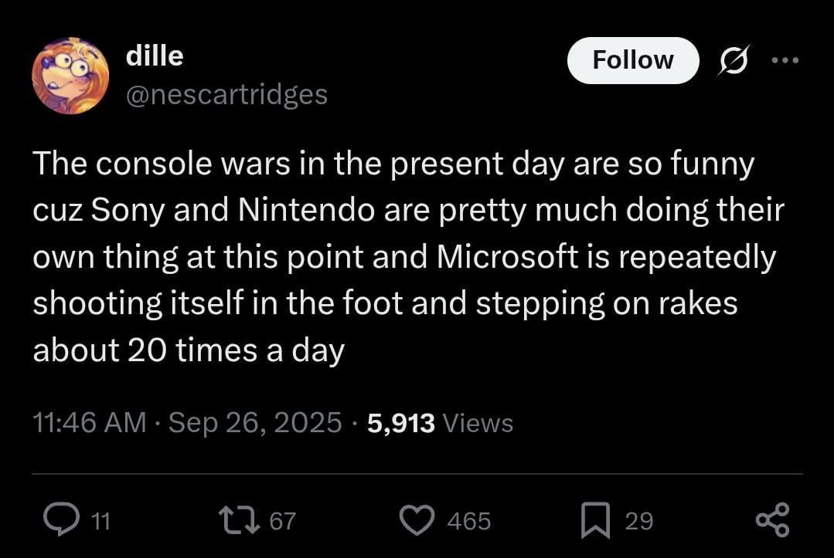Click the 5,913 view count number
Viewport: 834px width, 558px height.
(x=400, y=422)
